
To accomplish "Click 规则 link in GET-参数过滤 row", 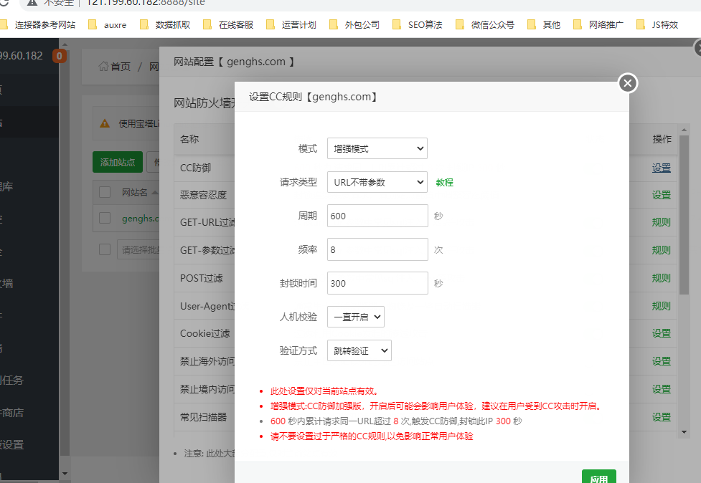I will point(662,250).
